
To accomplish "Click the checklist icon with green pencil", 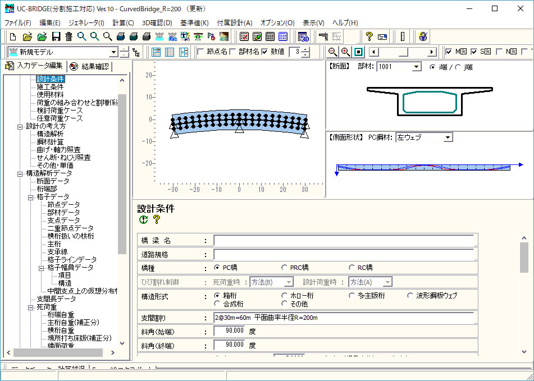I will tap(257, 36).
